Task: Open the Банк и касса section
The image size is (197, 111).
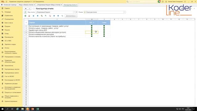Action: 9,23
